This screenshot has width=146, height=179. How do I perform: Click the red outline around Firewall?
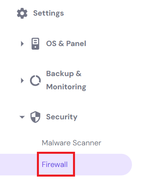point(56,153)
